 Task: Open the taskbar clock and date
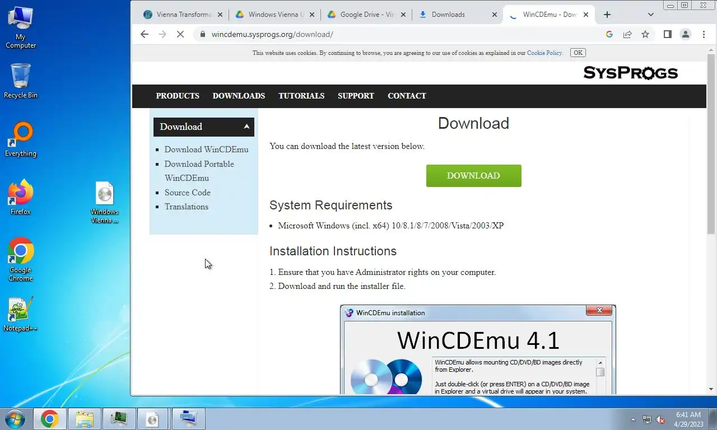click(688, 419)
